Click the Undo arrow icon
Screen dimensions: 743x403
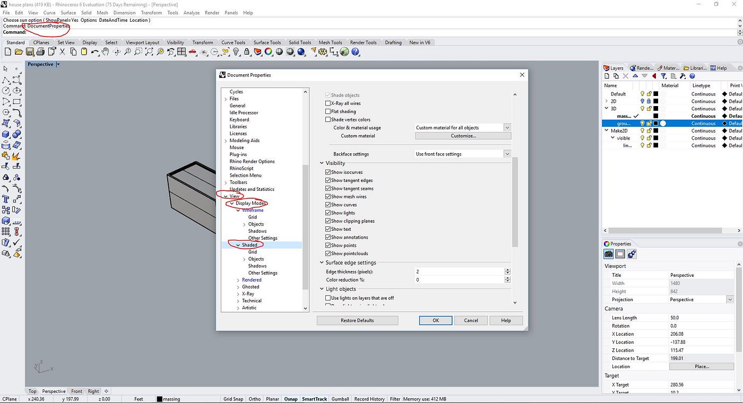(94, 51)
